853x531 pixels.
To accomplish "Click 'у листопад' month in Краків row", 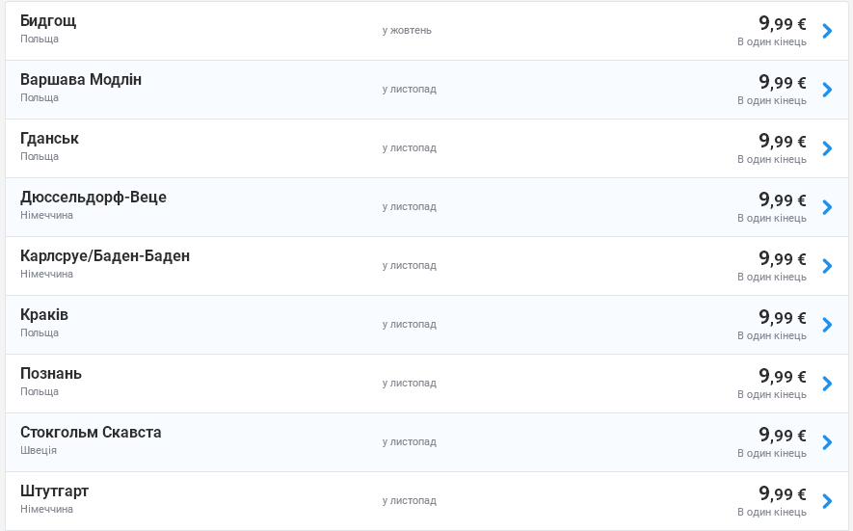I will click(409, 324).
